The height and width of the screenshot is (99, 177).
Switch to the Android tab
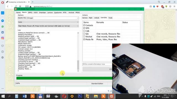[x=71, y=13]
